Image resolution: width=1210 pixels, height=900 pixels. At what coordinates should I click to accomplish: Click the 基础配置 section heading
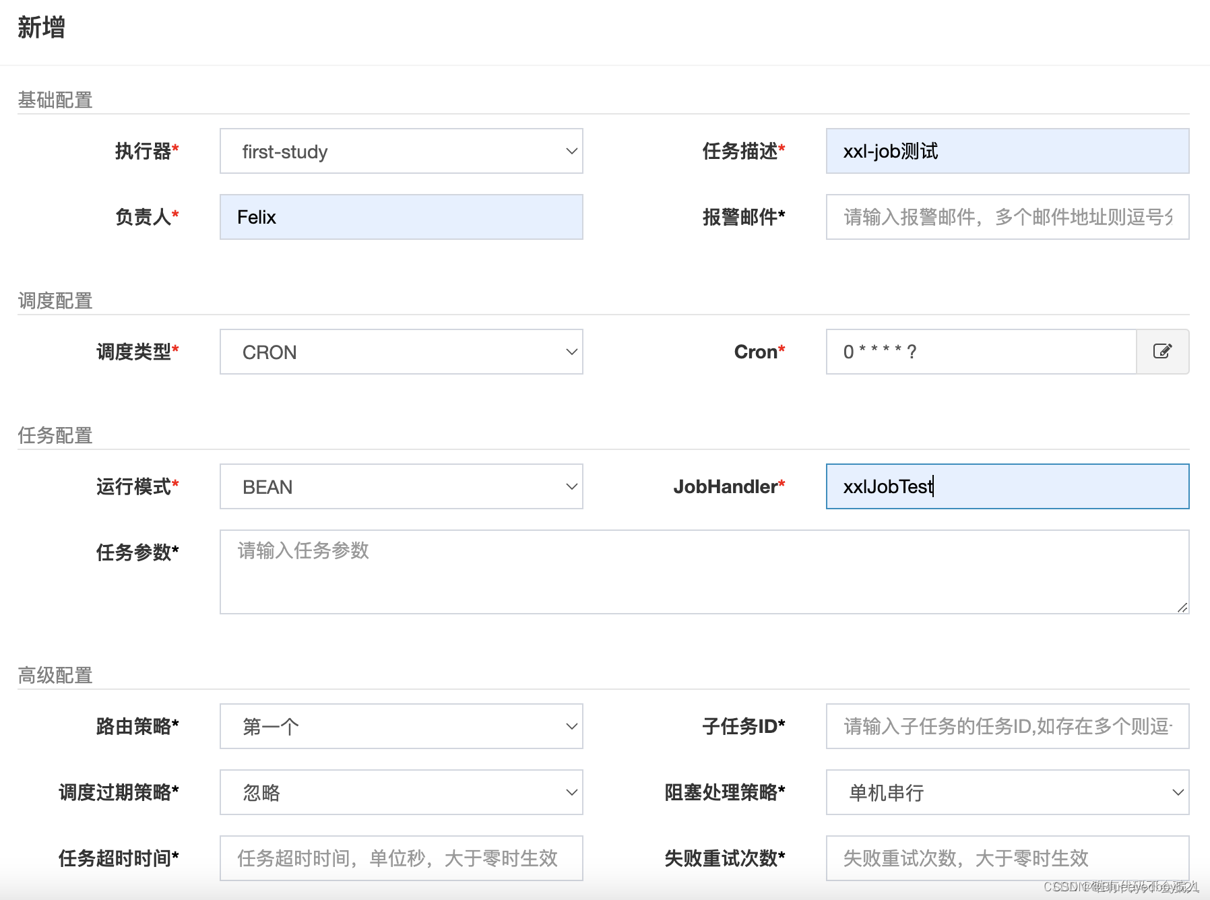55,100
